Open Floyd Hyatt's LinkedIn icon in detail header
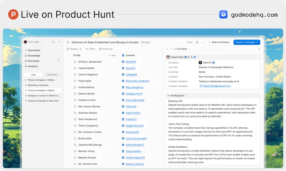The height and width of the screenshot is (171, 286). 185,57
